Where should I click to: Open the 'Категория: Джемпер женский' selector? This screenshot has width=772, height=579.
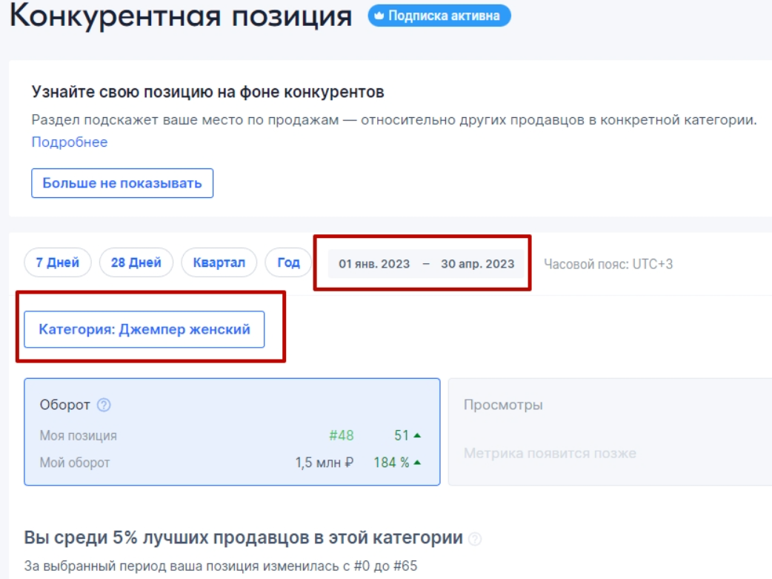144,329
